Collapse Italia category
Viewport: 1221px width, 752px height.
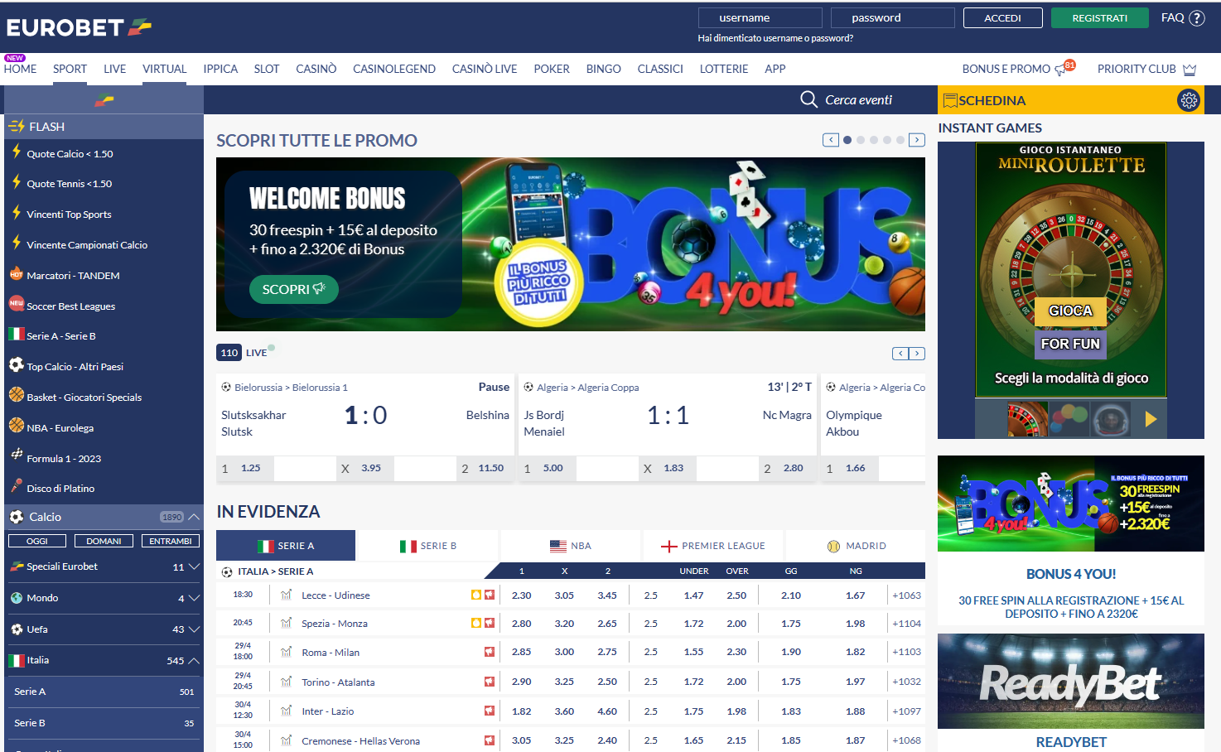(194, 660)
